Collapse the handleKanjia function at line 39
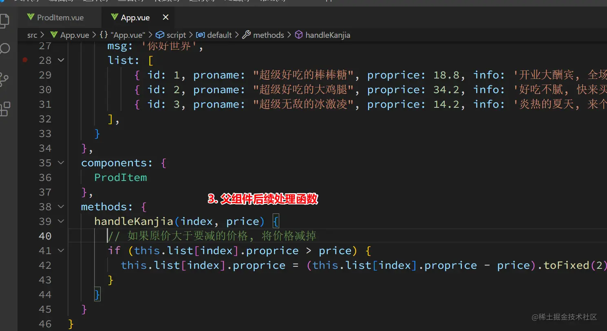This screenshot has height=331, width=607. (61, 221)
